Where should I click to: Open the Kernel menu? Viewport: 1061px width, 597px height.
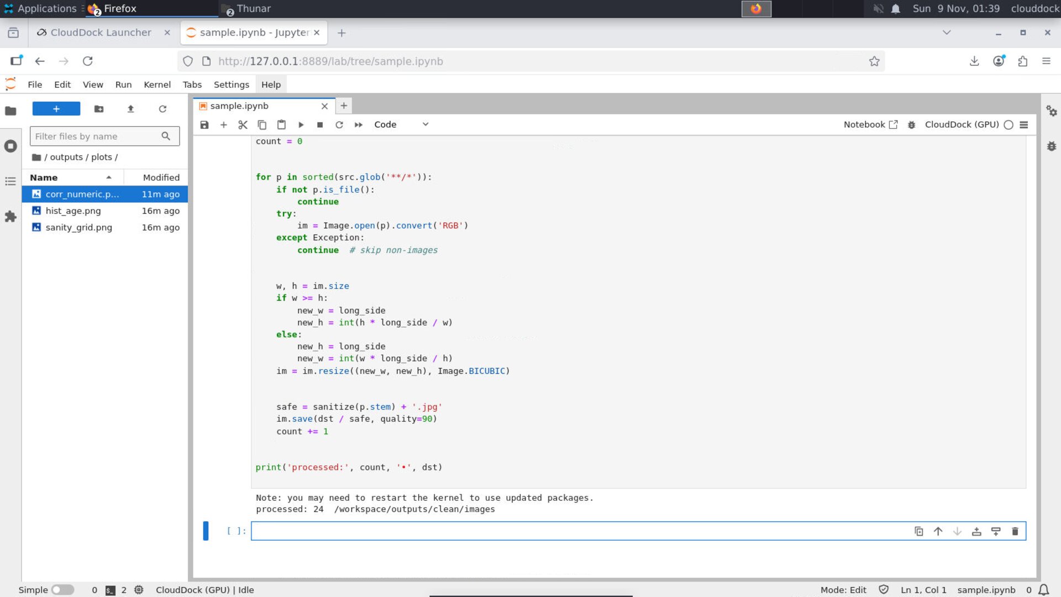coord(157,84)
